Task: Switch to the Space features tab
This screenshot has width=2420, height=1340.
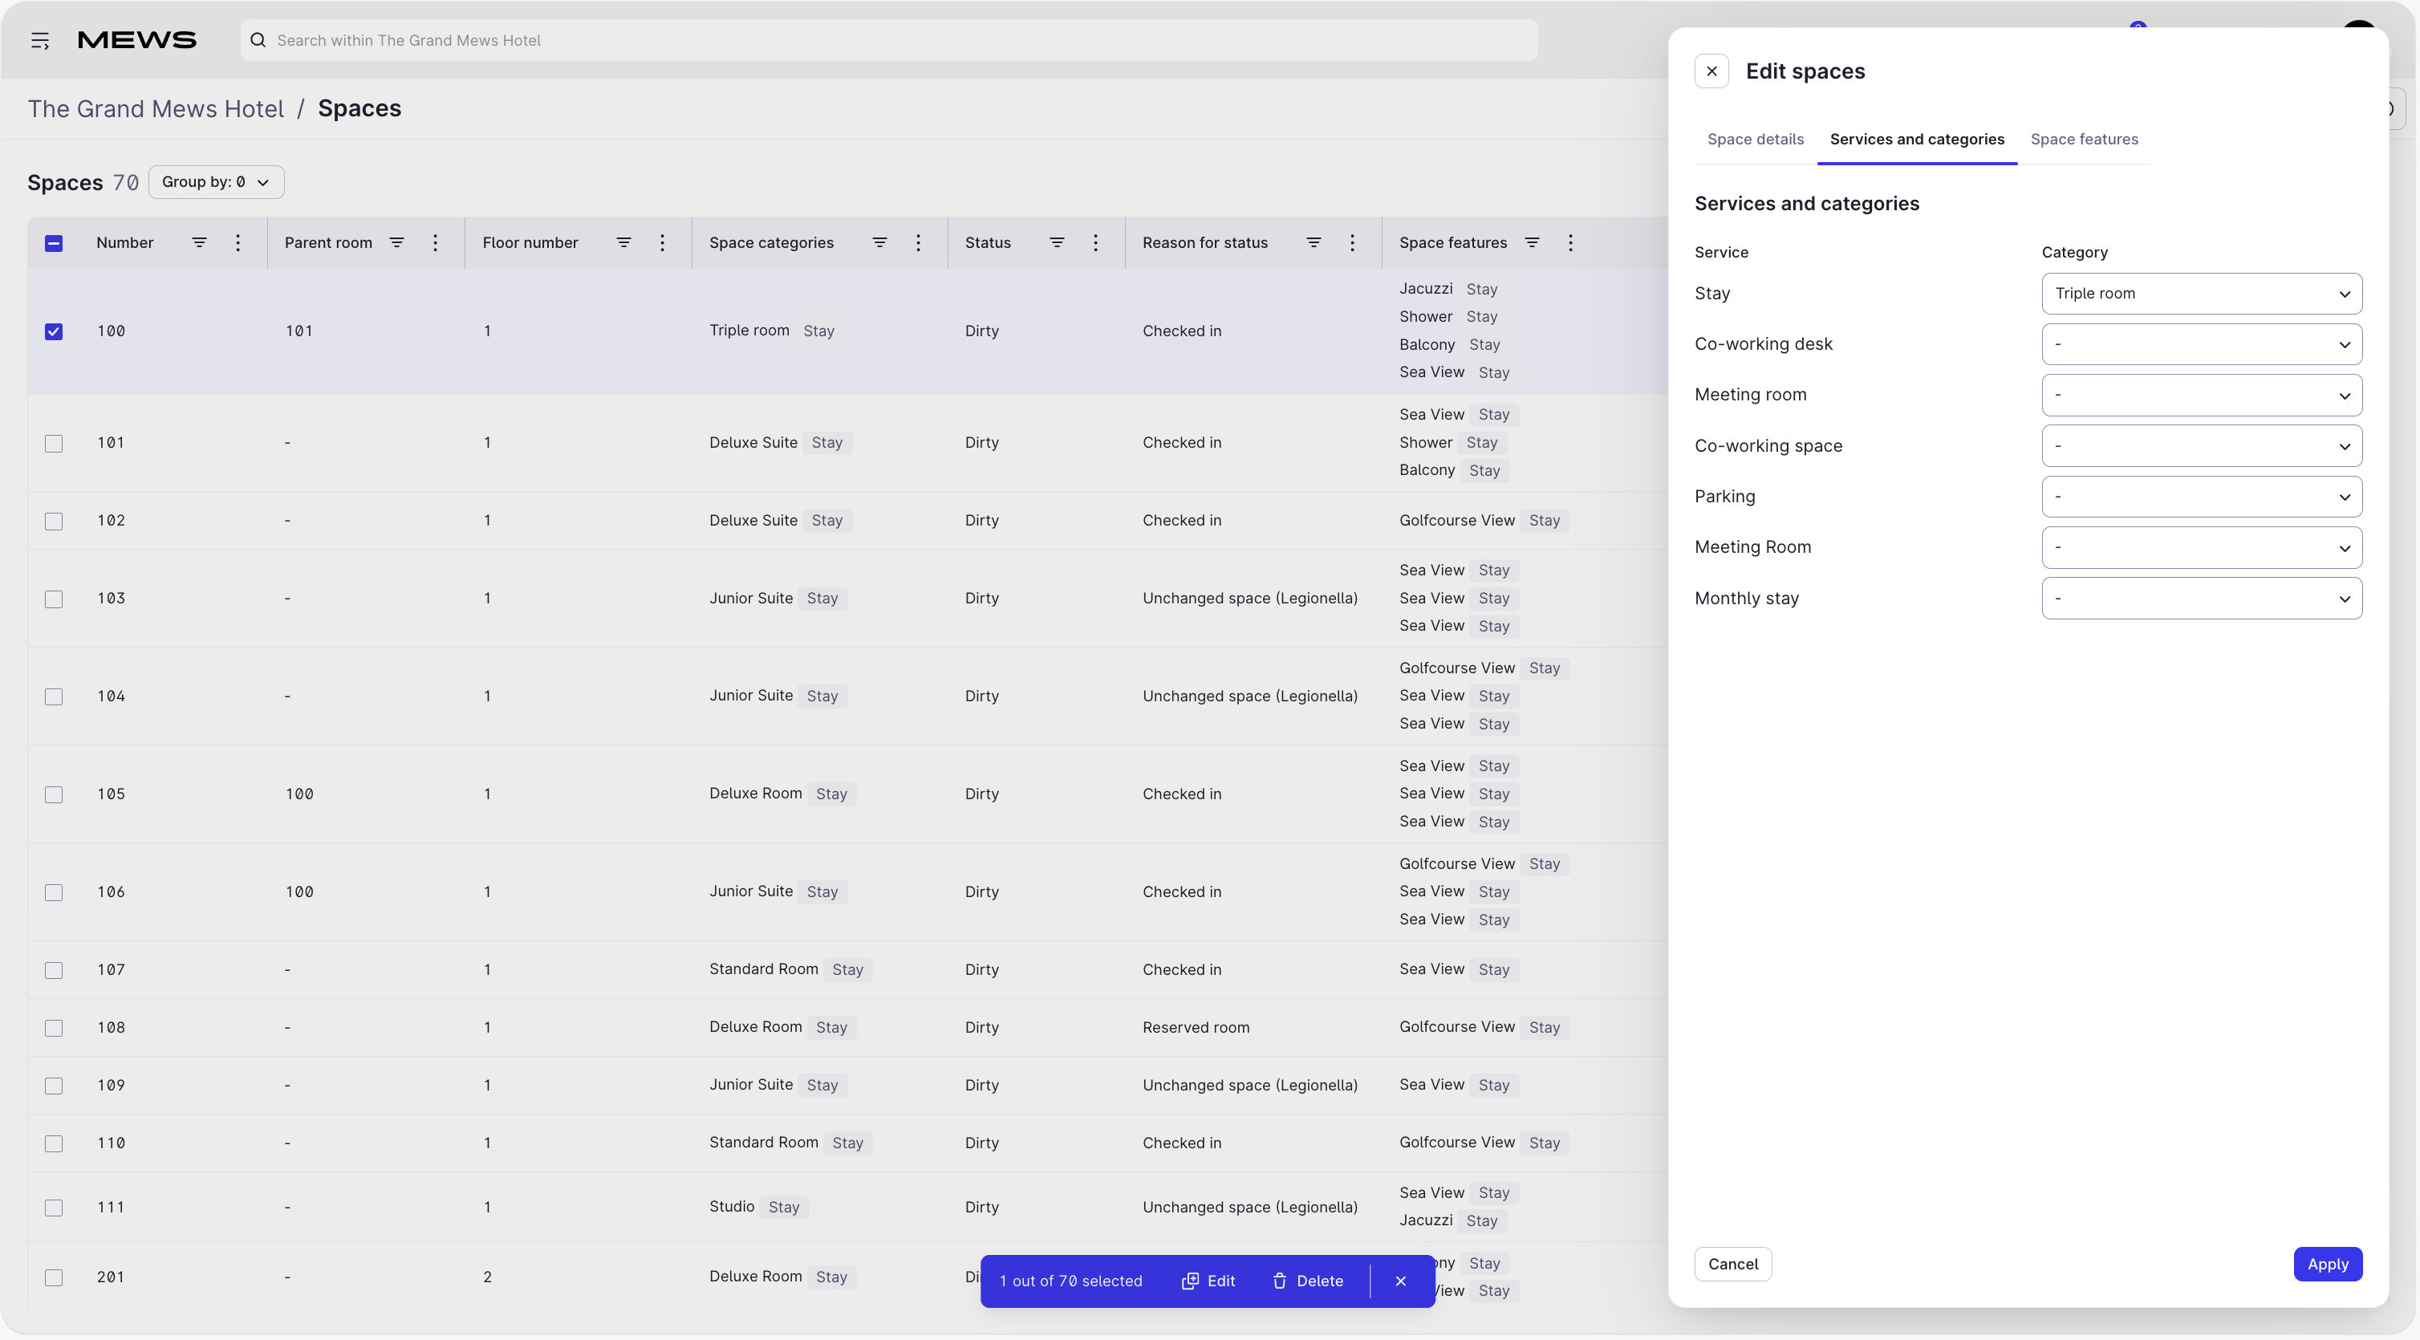Action: [x=2084, y=139]
